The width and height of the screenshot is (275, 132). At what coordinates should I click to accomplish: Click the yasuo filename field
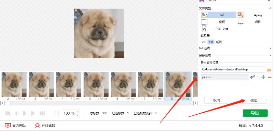pos(224,77)
